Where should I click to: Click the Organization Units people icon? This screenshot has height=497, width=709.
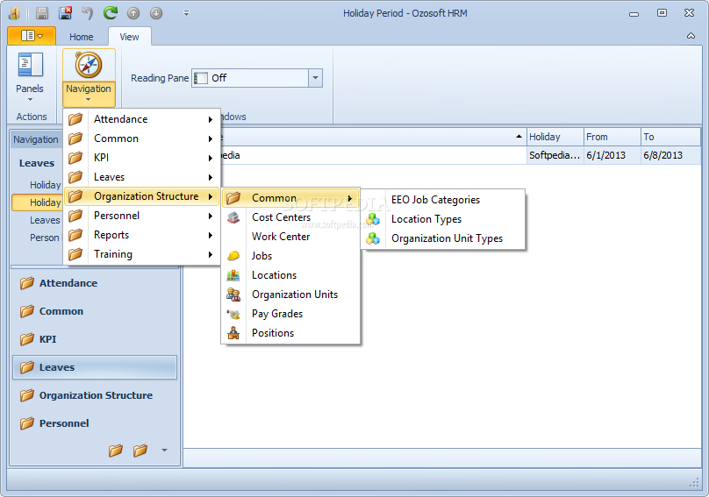coord(233,295)
